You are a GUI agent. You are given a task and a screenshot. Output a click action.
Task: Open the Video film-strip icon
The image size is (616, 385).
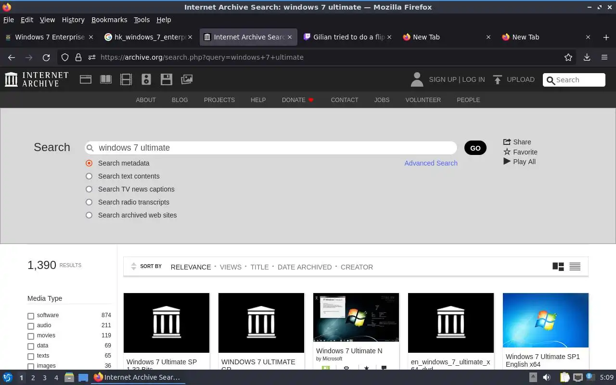126,79
